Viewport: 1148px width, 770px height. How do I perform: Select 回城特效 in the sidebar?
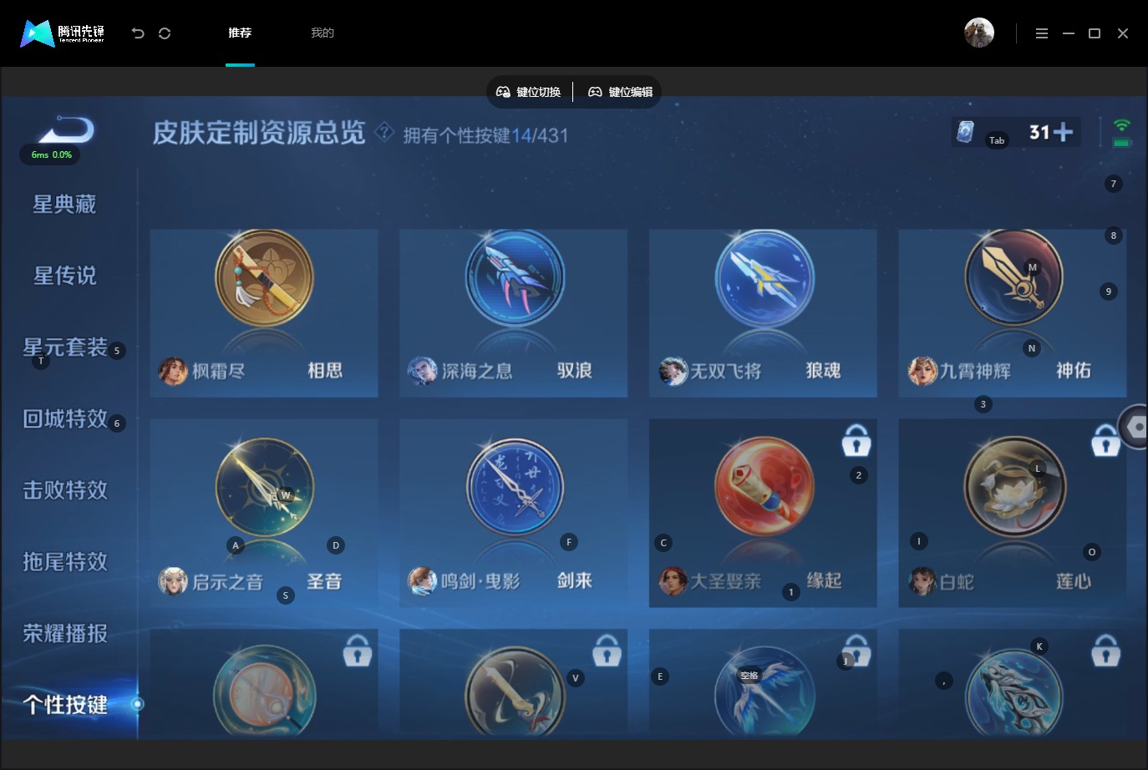click(65, 418)
